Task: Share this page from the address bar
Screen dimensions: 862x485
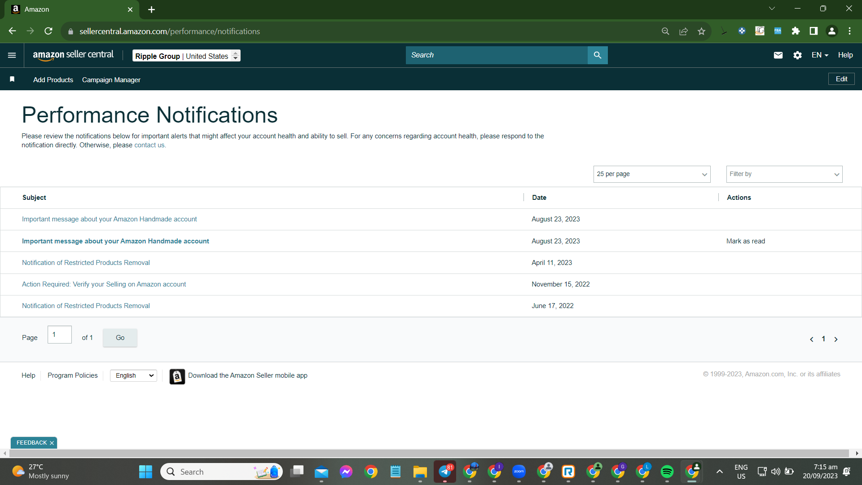Action: tap(683, 31)
